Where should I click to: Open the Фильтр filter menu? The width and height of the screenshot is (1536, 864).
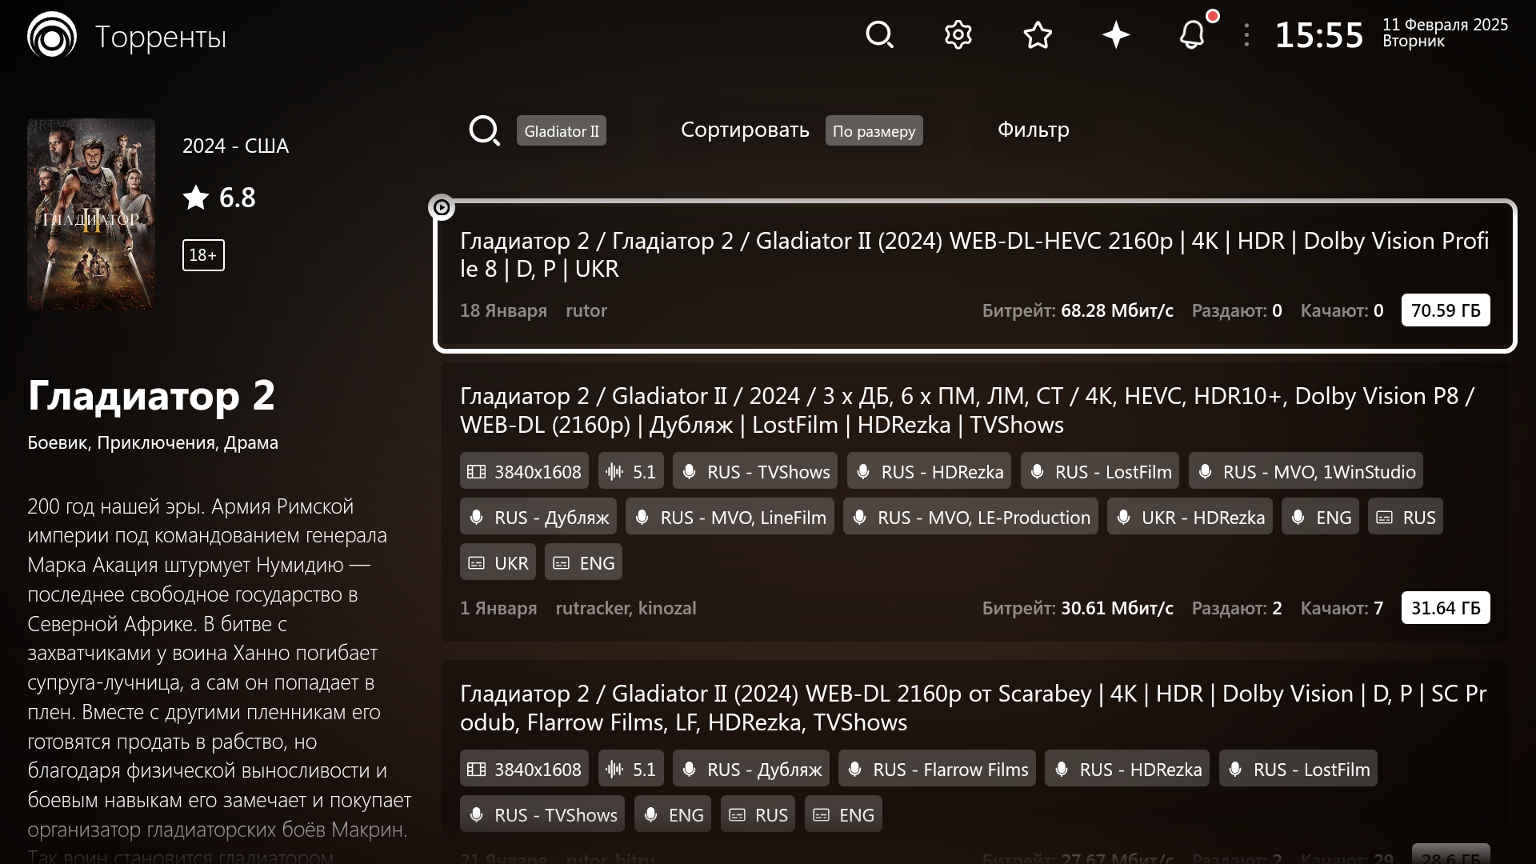point(1033,130)
